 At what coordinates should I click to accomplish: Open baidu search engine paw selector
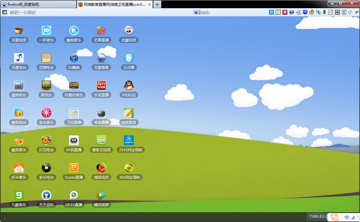196,13
